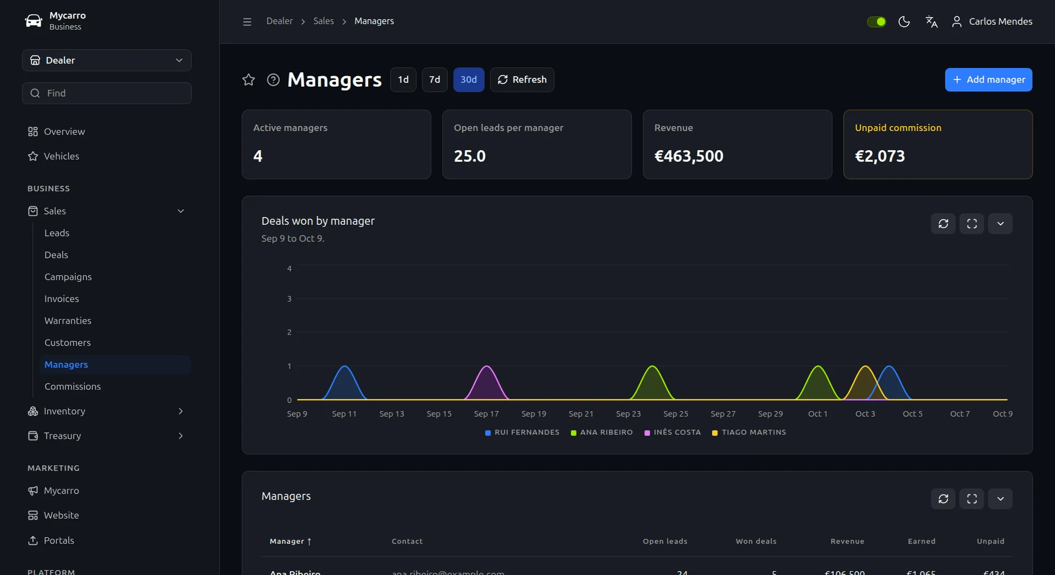Open the help question mark icon next to Managers
1055x575 pixels.
tap(273, 79)
